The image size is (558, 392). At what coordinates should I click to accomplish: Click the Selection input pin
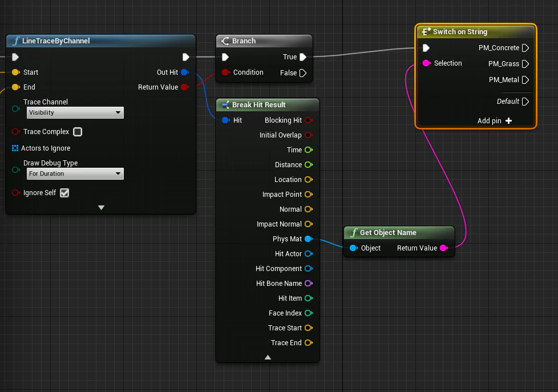[x=426, y=63]
